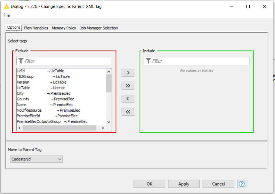Switch to the Memory Policy tab
This screenshot has width=275, height=194.
tap(64, 28)
